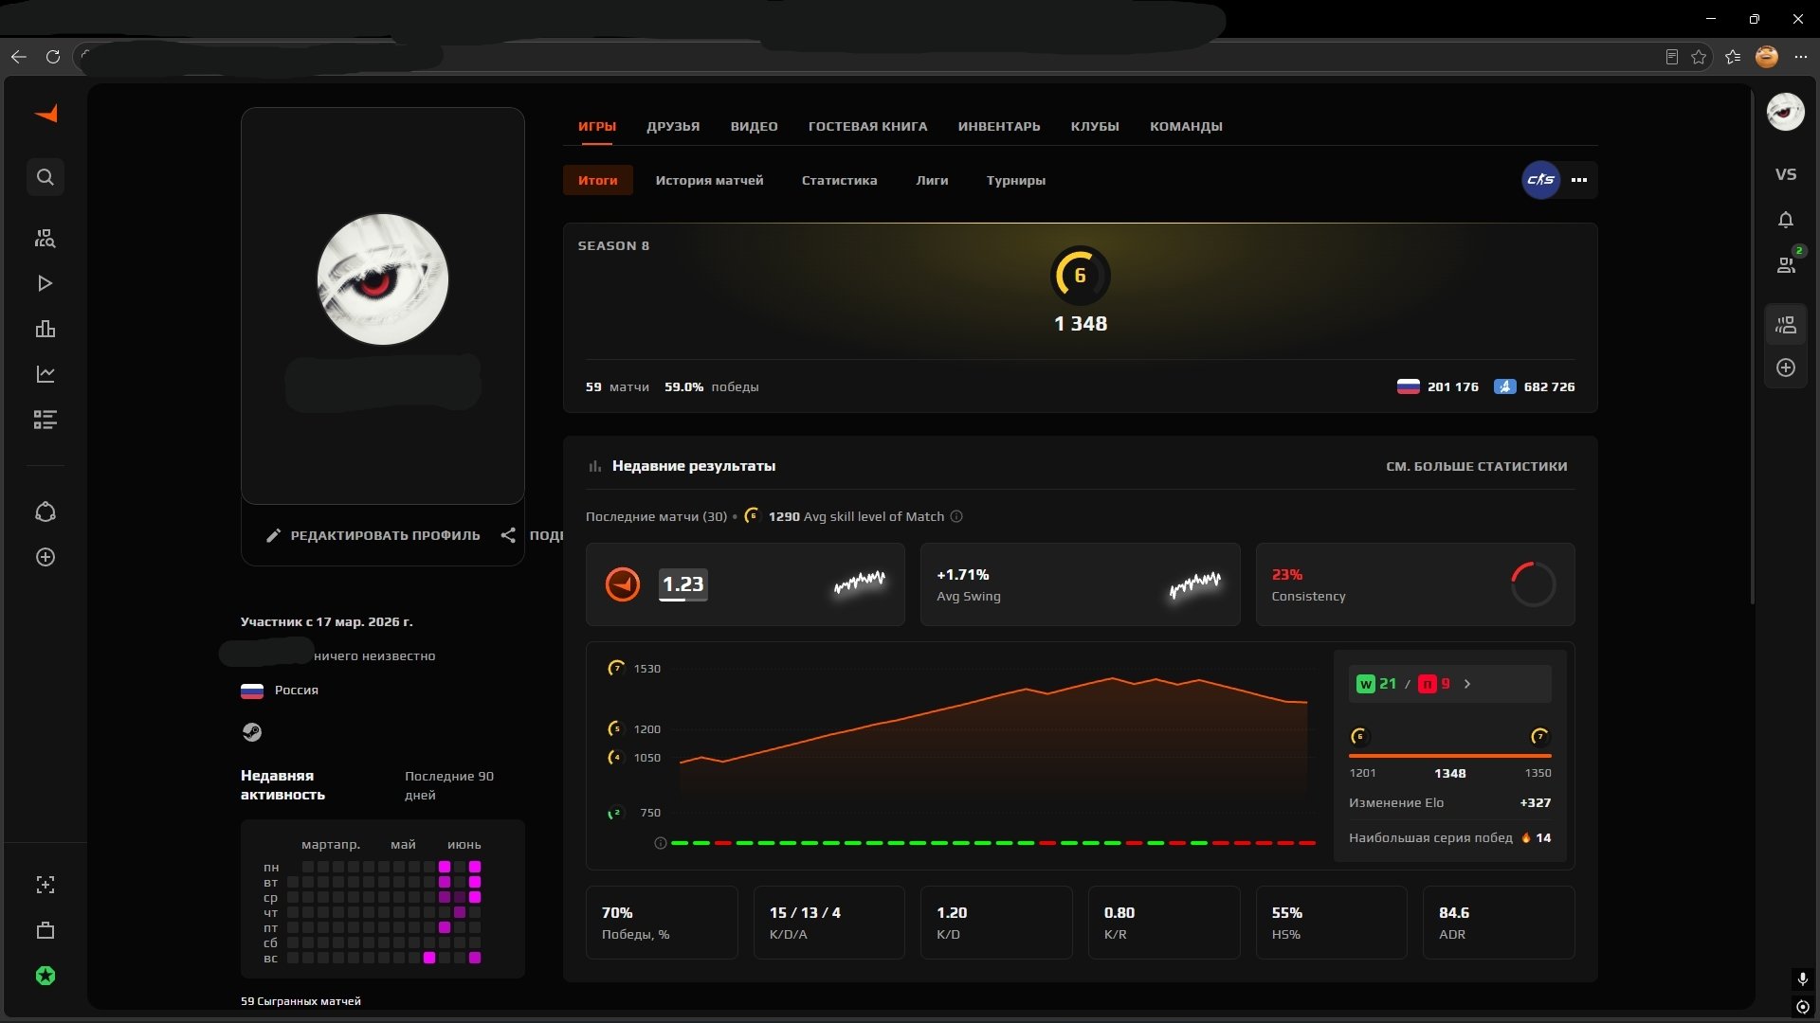Bookmark page with the star icon
The image size is (1820, 1023).
point(1699,57)
